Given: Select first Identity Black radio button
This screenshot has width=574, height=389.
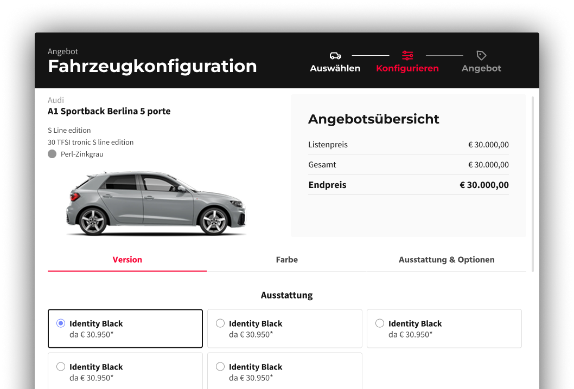Looking at the screenshot, I should coord(61,323).
